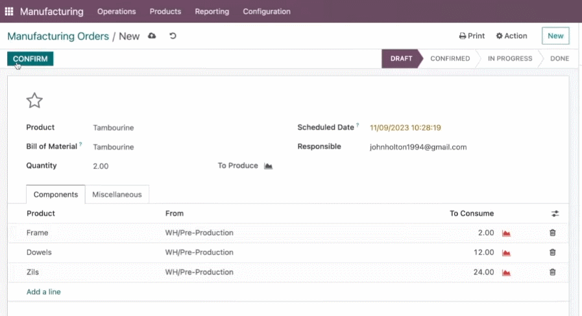Go to Manufacturing app home
This screenshot has height=316, width=582.
click(x=52, y=12)
